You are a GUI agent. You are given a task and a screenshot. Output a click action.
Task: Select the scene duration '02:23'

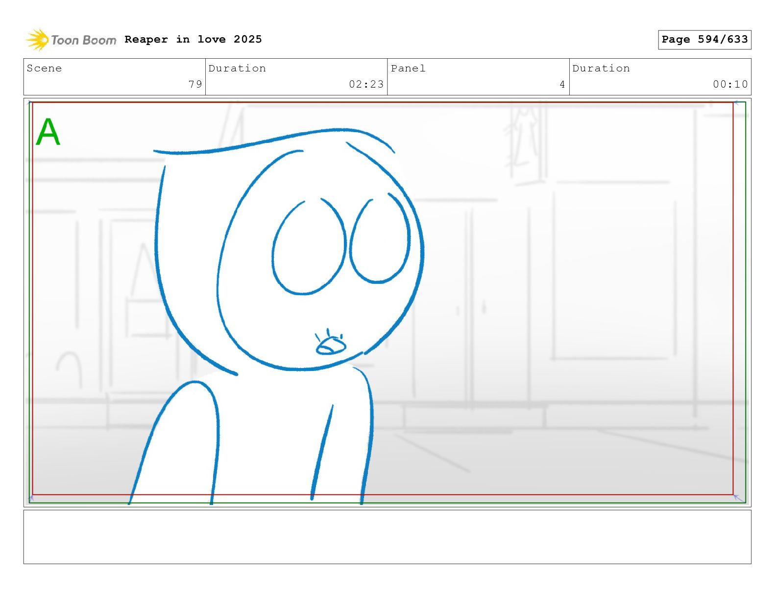(x=366, y=84)
